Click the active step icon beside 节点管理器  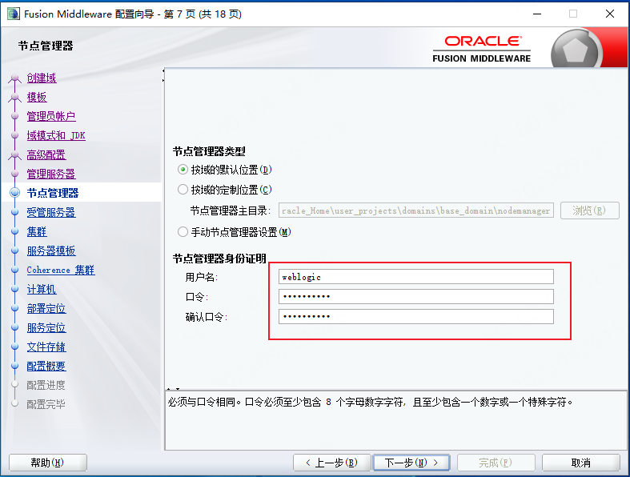[15, 193]
